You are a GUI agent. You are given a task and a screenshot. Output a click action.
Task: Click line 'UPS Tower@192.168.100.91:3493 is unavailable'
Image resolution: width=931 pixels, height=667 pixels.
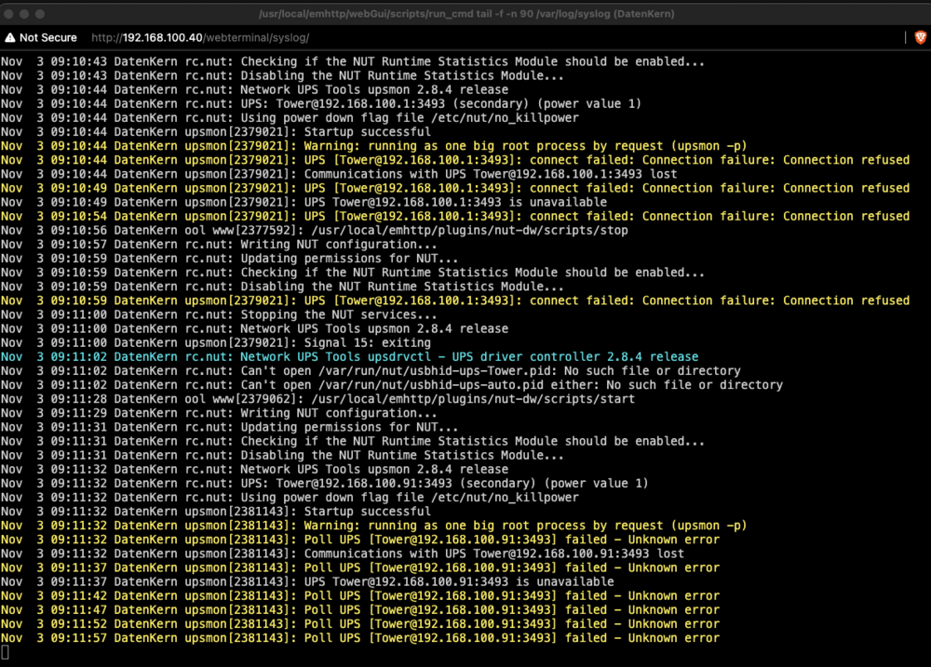click(x=307, y=581)
